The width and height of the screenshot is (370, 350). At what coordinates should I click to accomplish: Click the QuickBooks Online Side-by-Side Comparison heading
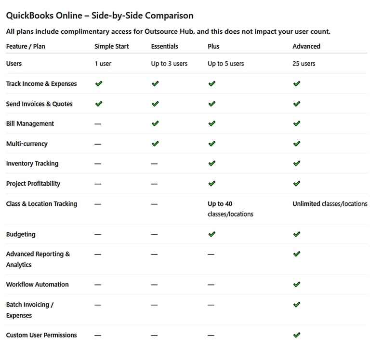(x=100, y=16)
